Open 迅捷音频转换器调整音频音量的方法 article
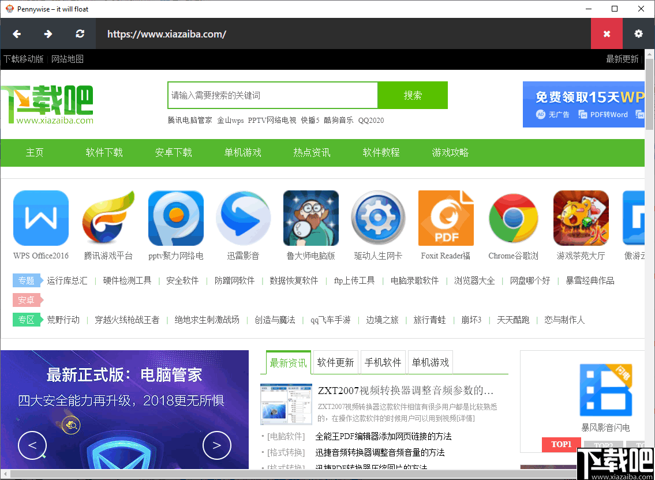The image size is (655, 480). point(380,452)
